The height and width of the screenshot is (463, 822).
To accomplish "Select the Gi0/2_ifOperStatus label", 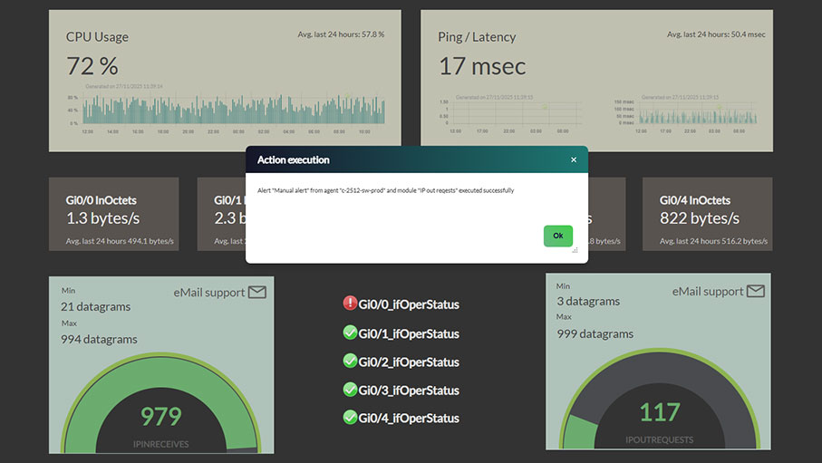I will click(409, 362).
